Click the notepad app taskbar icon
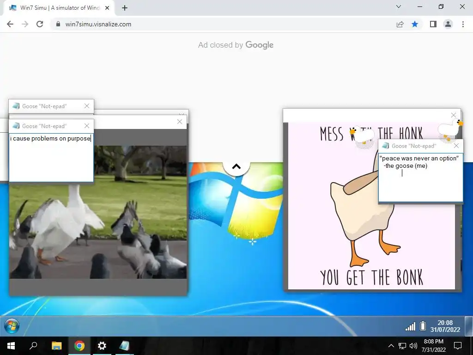This screenshot has height=355, width=473. [x=124, y=346]
